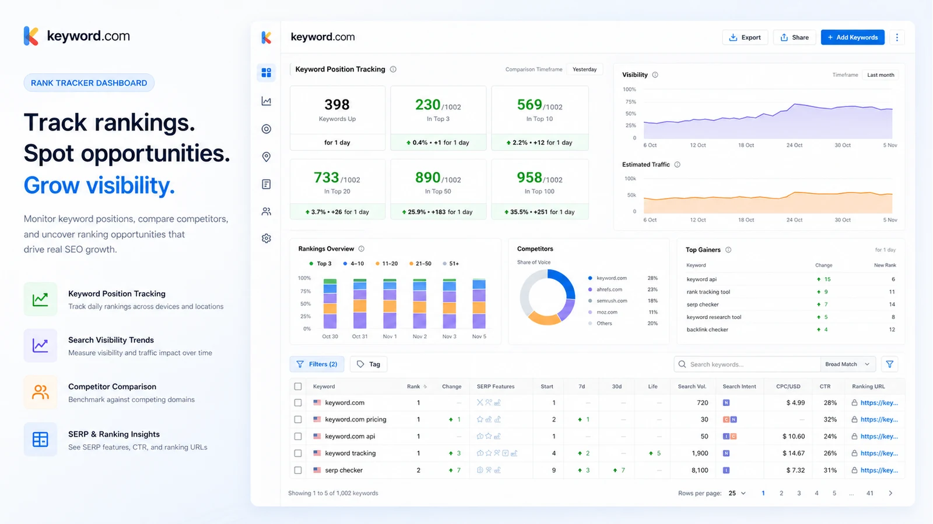Click the 'keyword api' row in Top Gainers
Viewport: 933px width, 524px height.
tap(791, 279)
